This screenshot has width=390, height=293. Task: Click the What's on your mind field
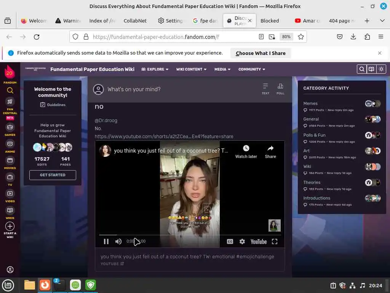(x=134, y=89)
